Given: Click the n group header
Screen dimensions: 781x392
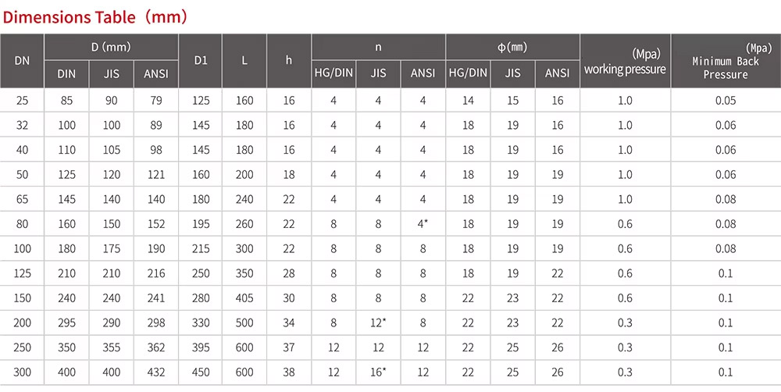Looking at the screenshot, I should click(x=378, y=47).
